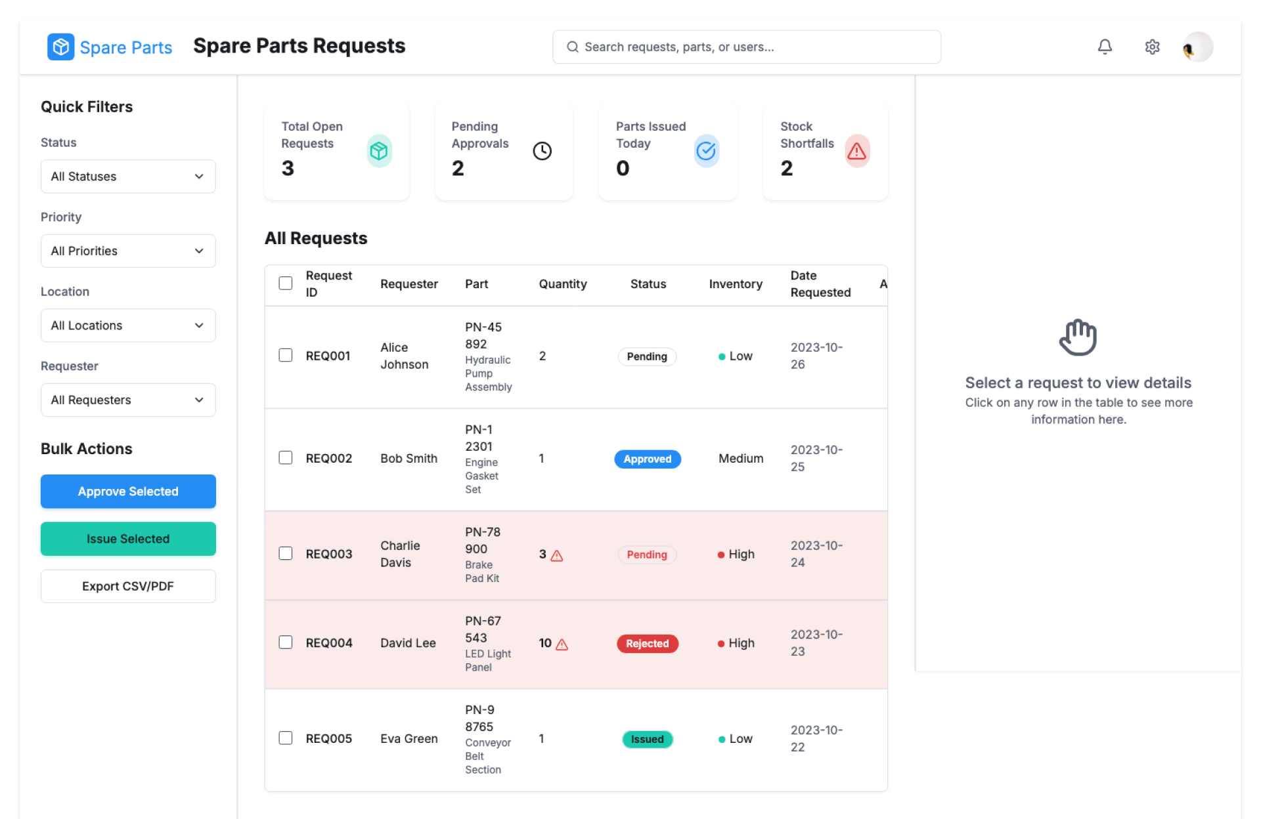Check the REQ001 row checkbox
This screenshot has height=819, width=1261.
[x=285, y=355]
